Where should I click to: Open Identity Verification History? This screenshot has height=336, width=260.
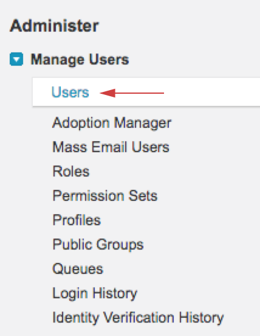[x=138, y=318]
